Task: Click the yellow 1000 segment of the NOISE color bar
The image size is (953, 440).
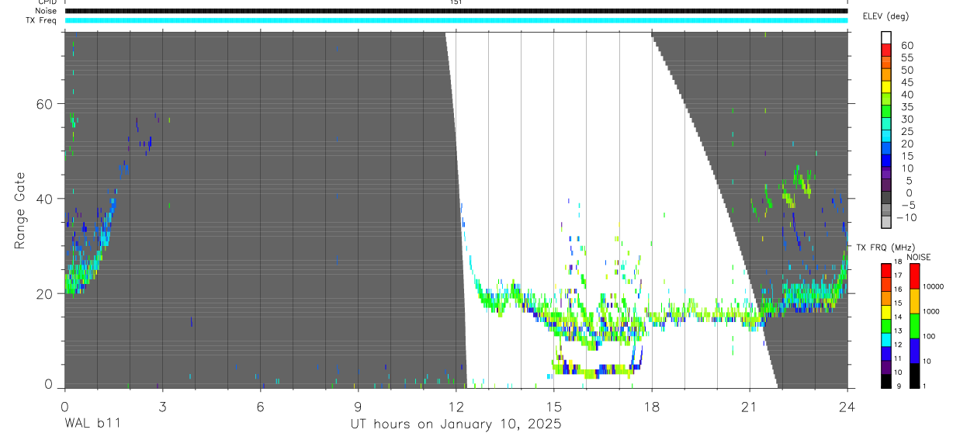Action: (x=914, y=301)
